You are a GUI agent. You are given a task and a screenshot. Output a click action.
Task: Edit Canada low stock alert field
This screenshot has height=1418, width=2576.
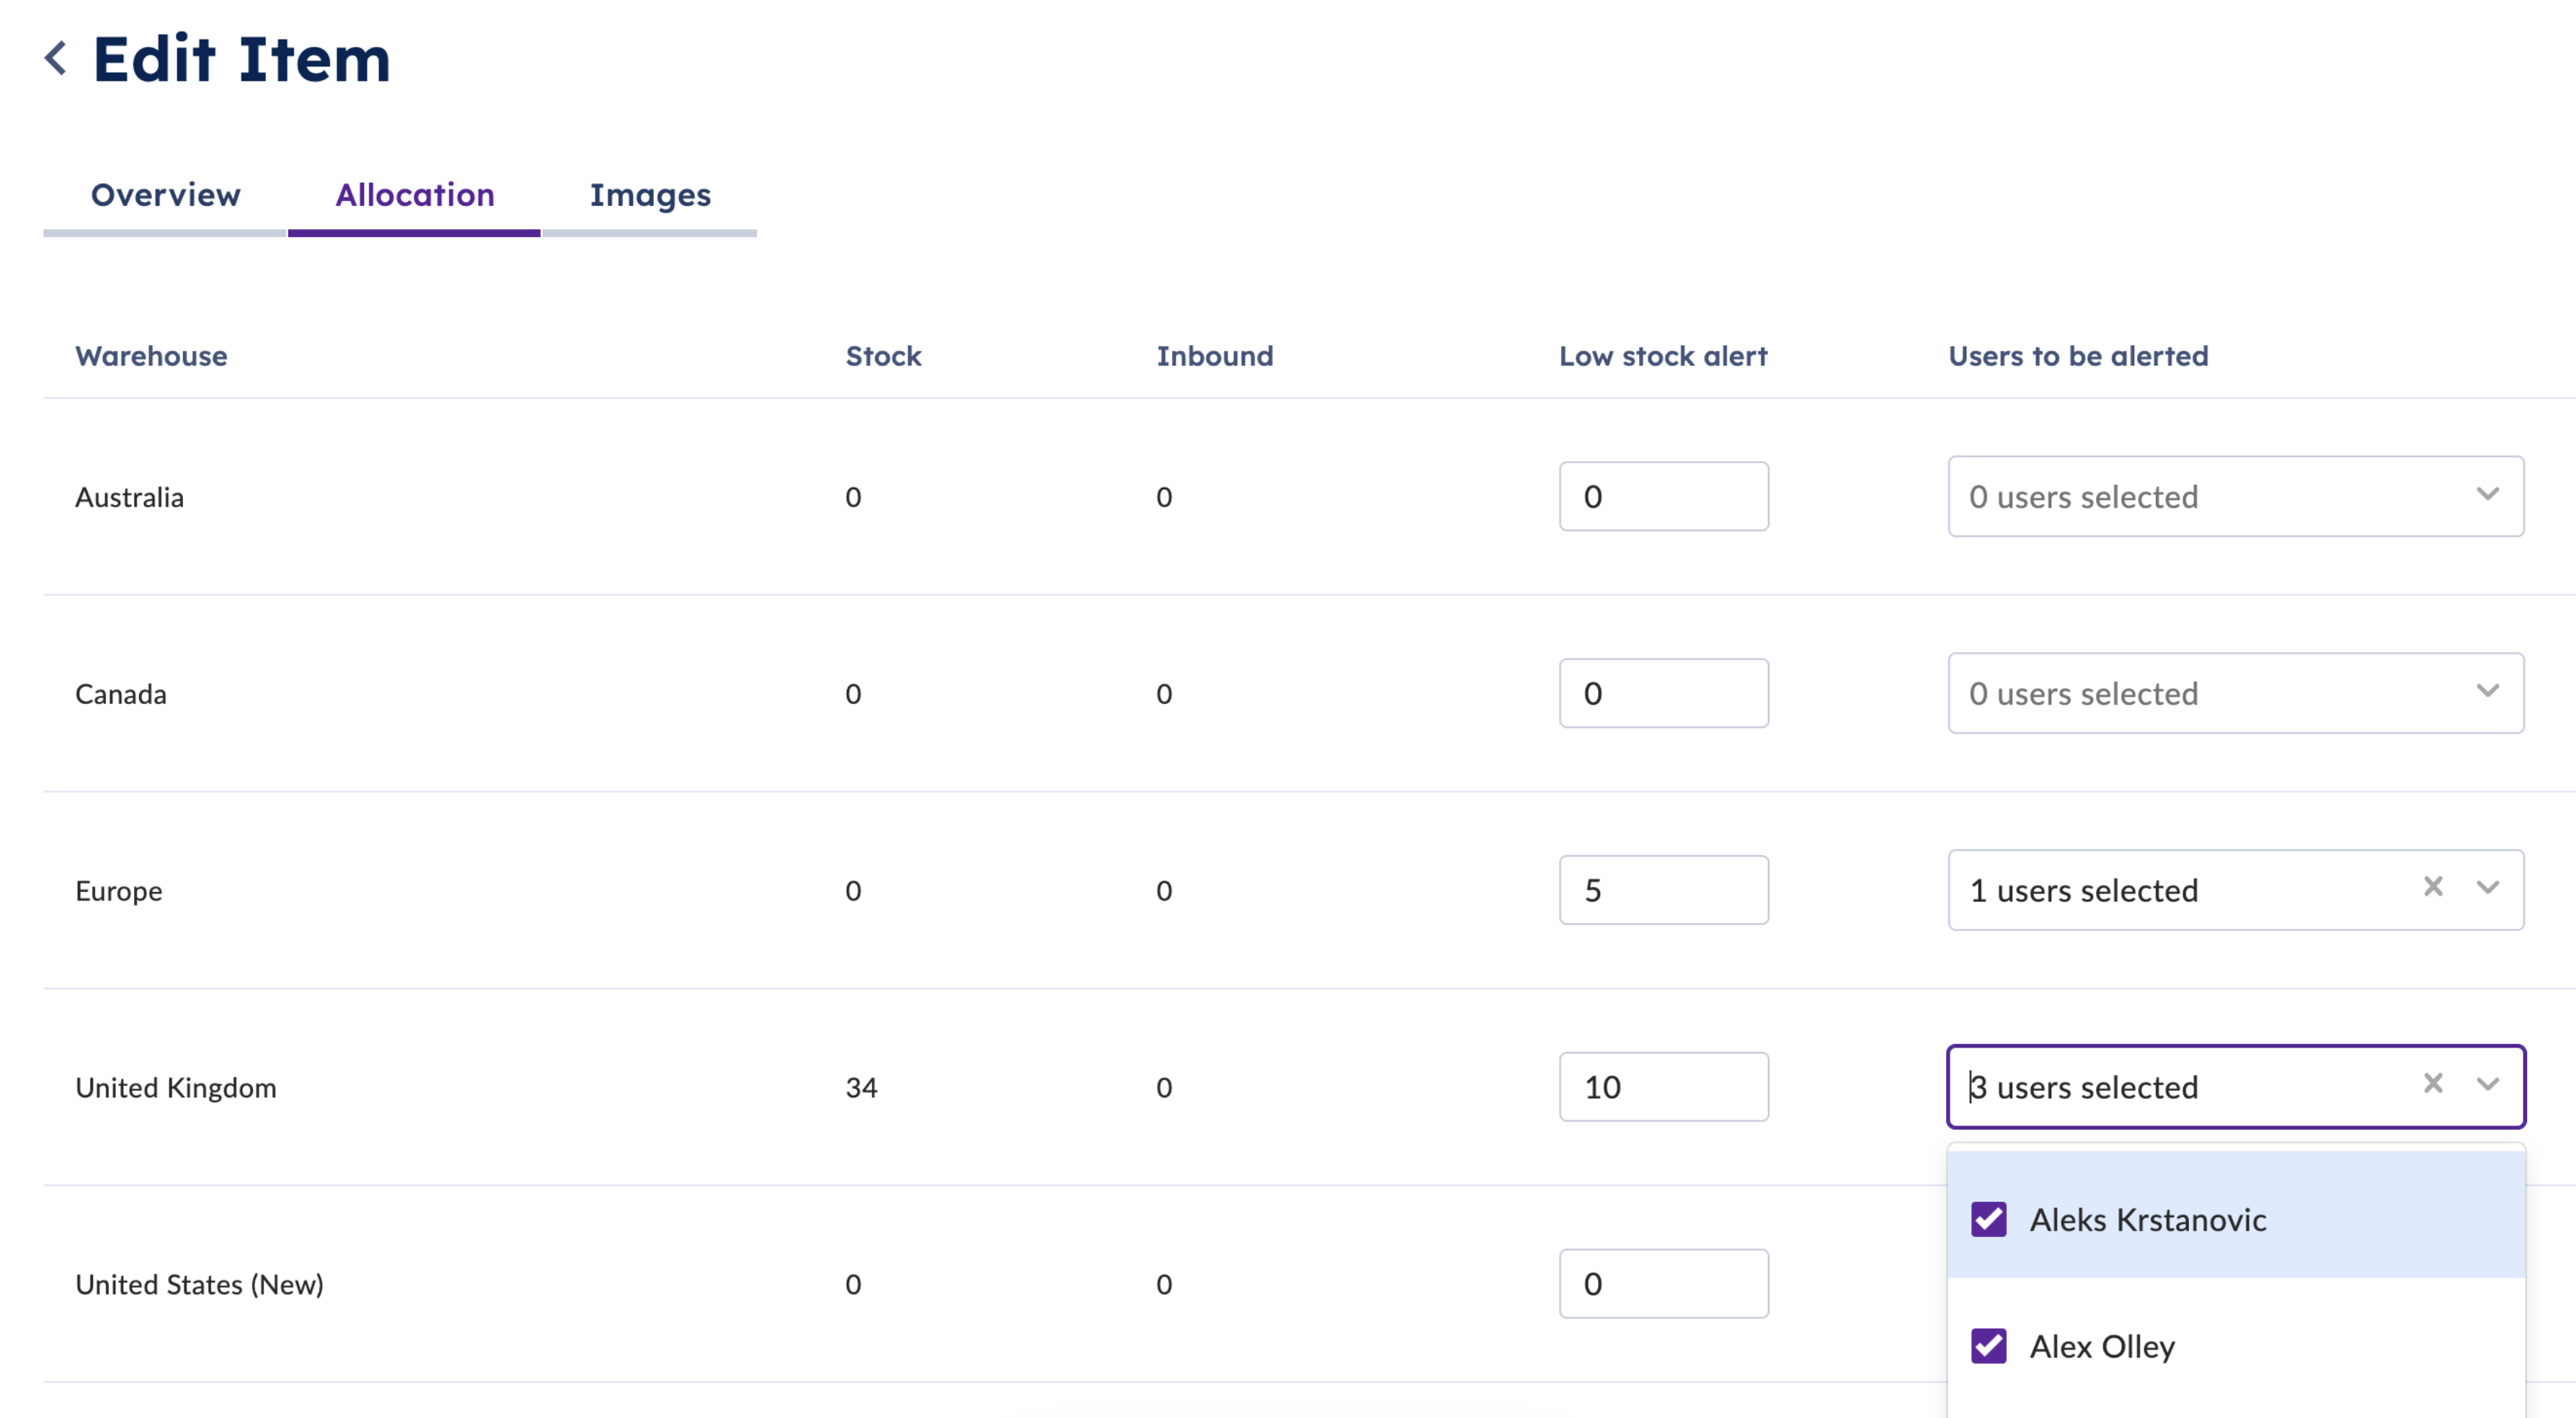pos(1664,694)
